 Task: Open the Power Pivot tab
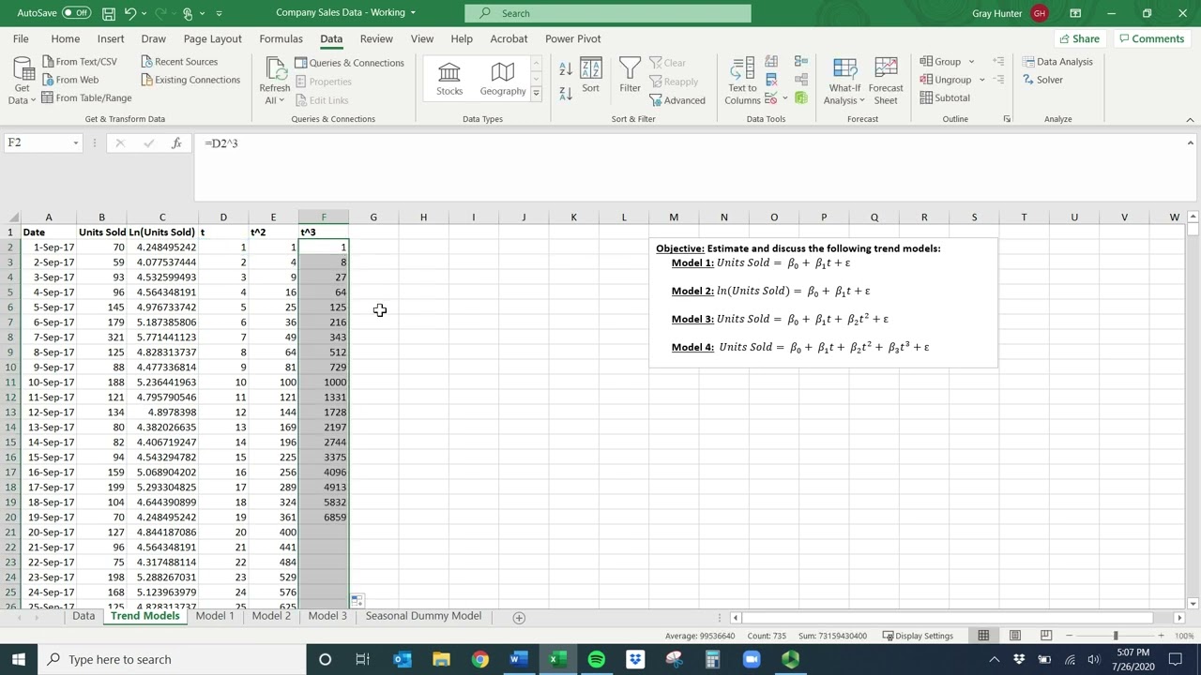click(x=573, y=38)
